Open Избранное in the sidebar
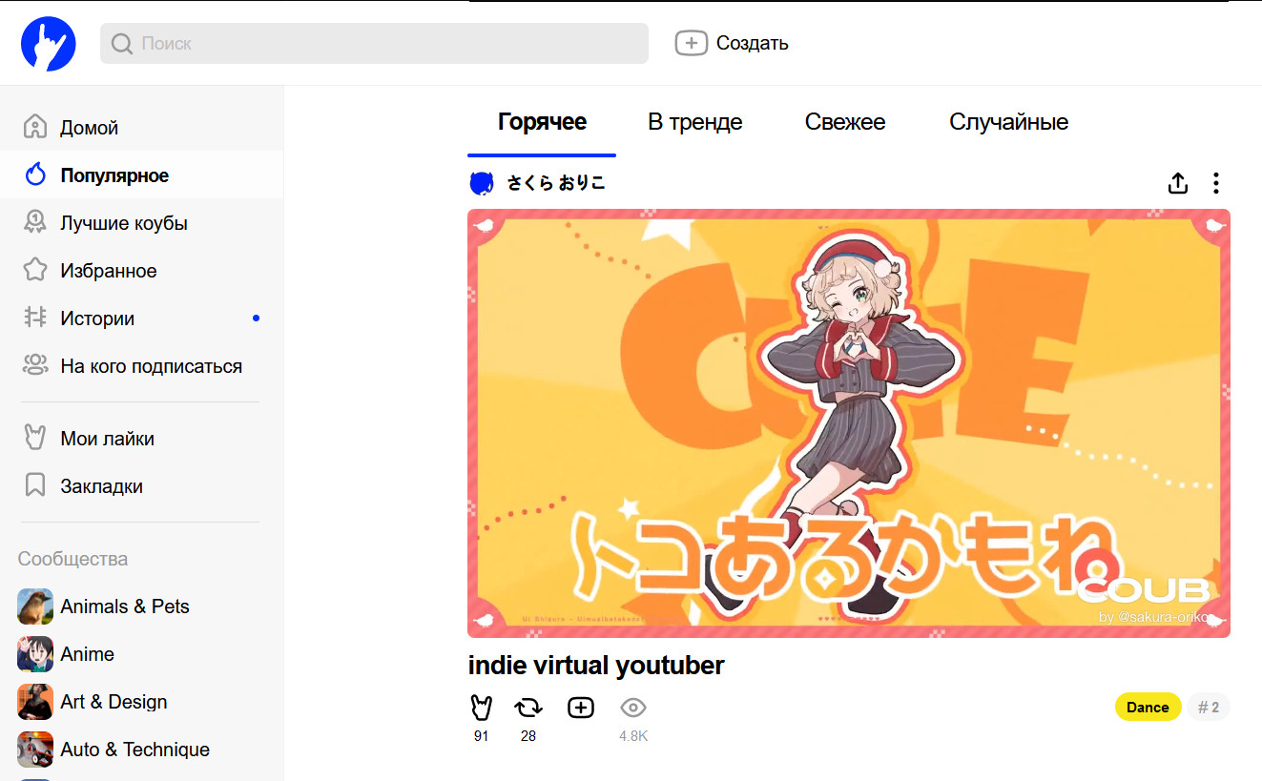Screen dimensions: 1262x781 pyautogui.click(x=141, y=271)
